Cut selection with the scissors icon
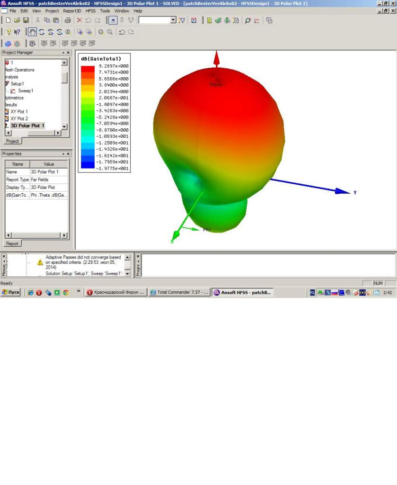397x485 pixels. (x=38, y=20)
